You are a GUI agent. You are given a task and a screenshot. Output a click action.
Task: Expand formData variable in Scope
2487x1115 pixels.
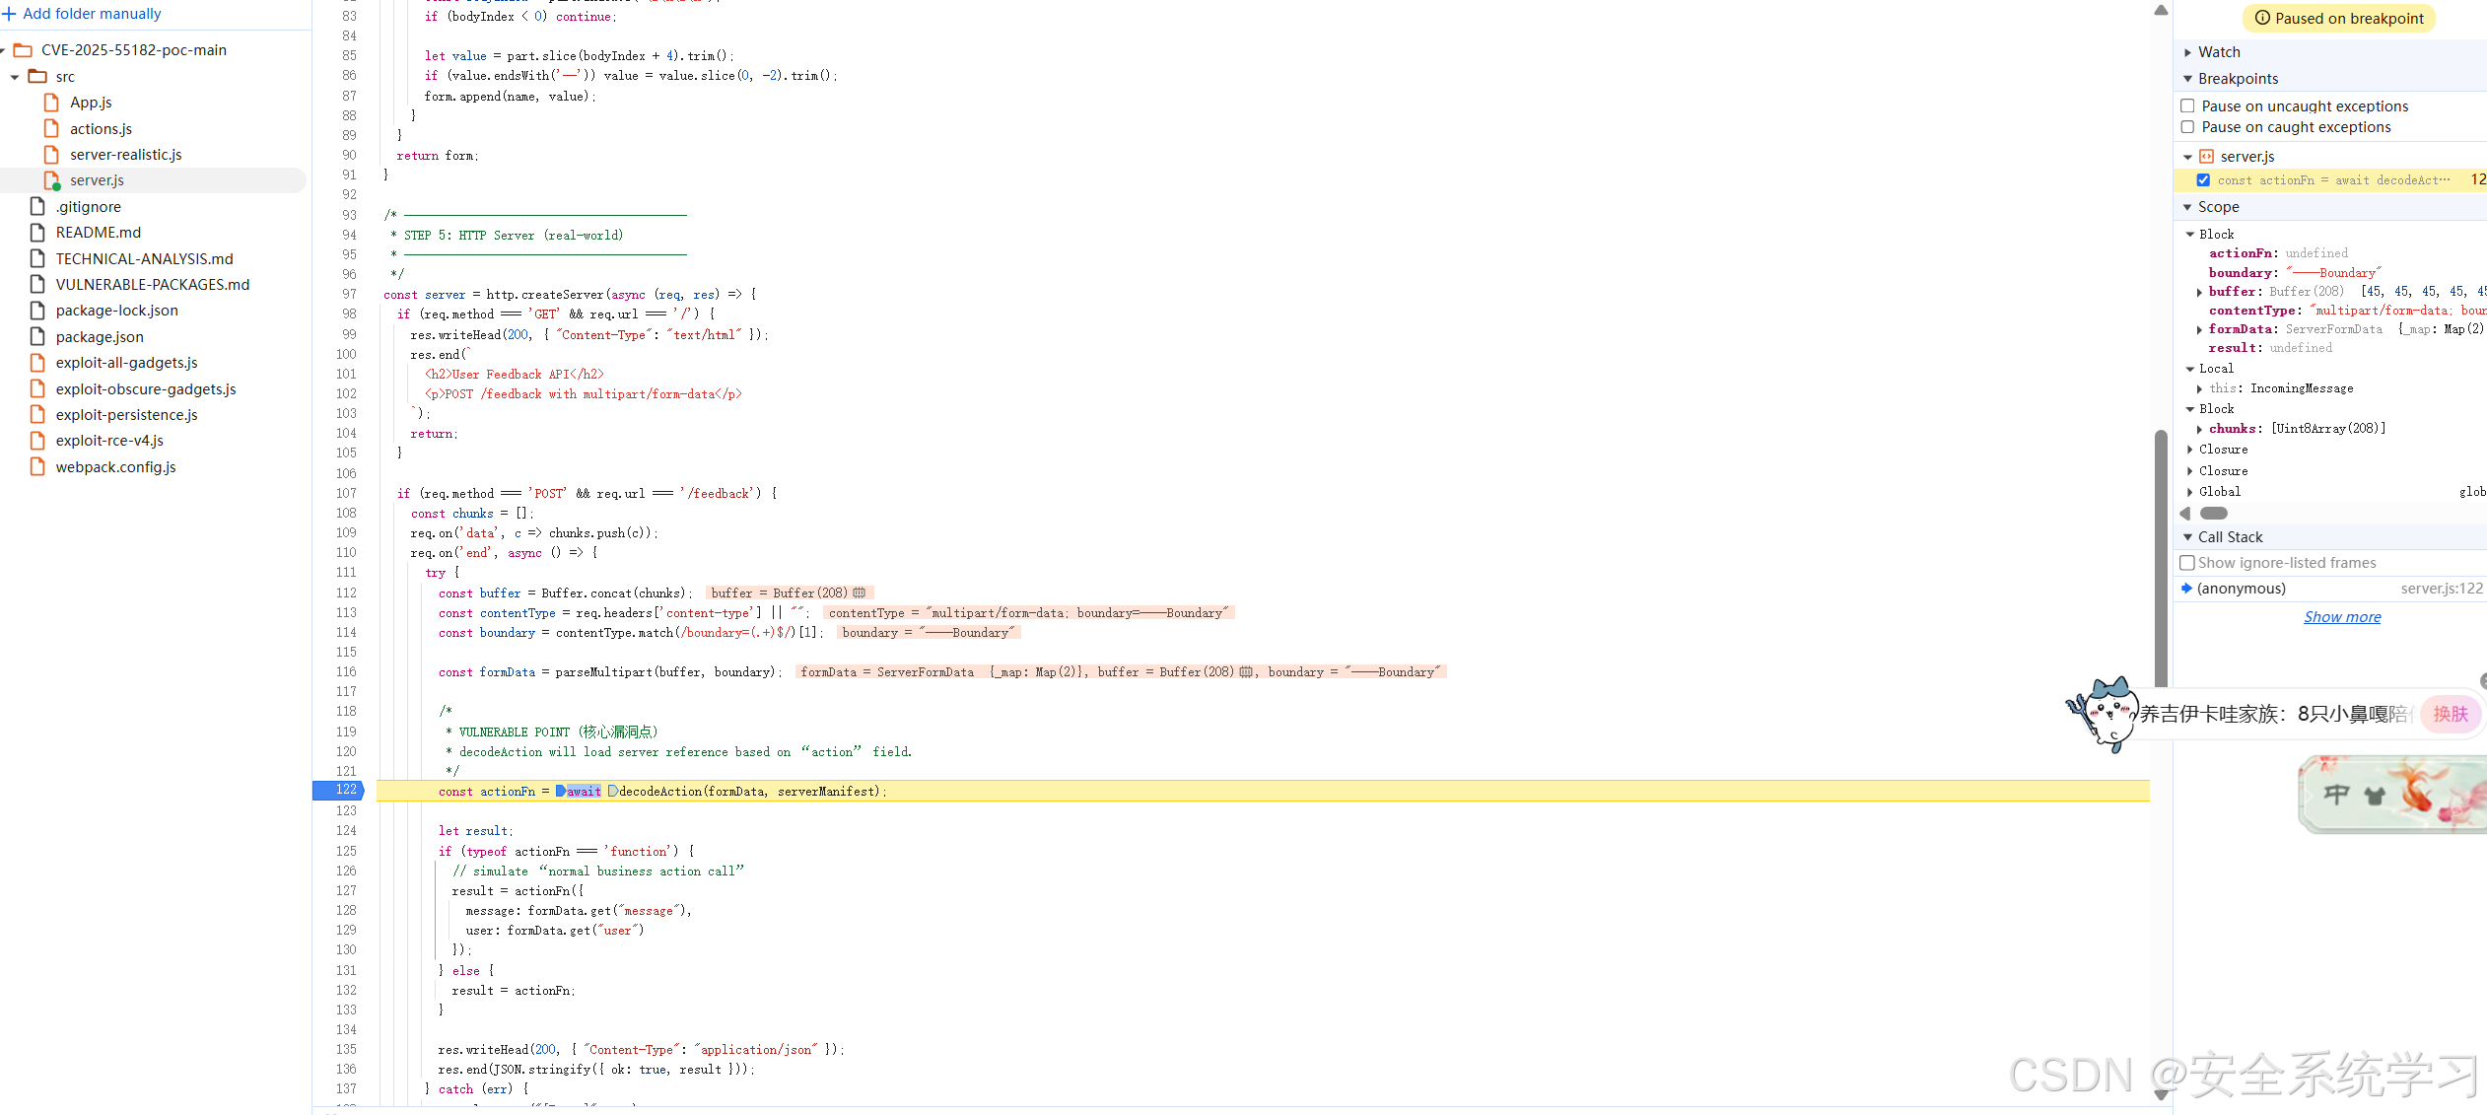point(2199,329)
